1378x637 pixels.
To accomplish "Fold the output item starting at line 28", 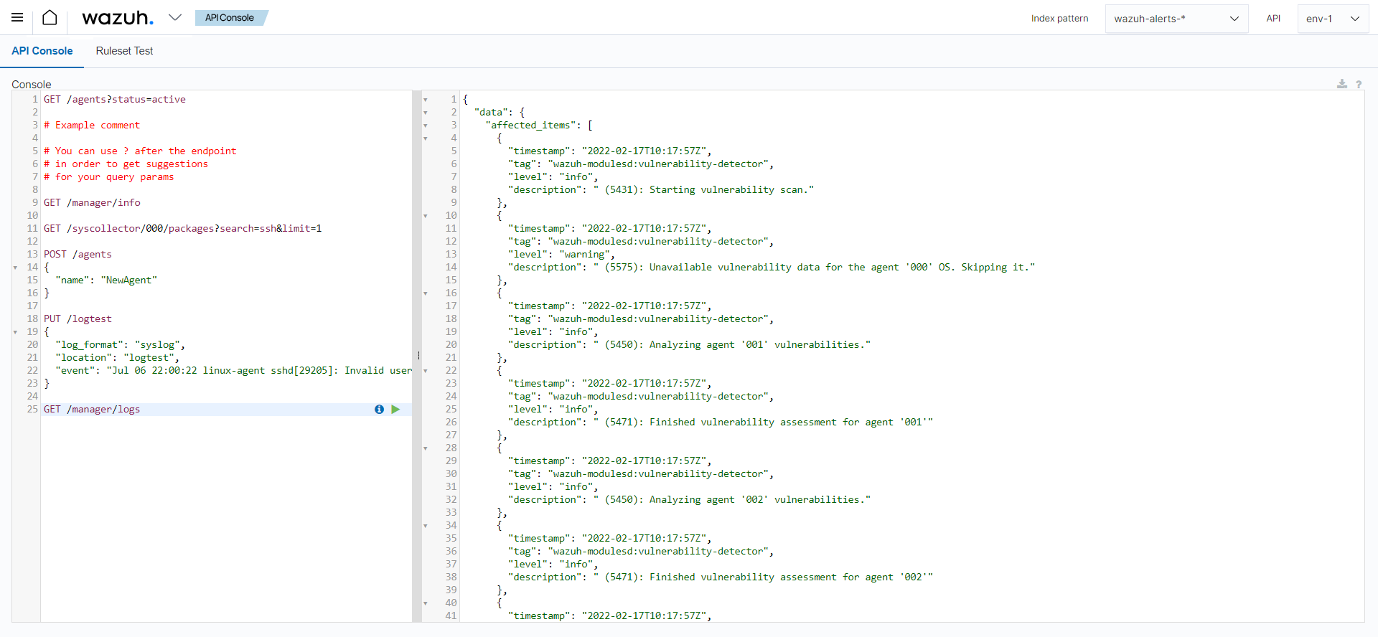I will [x=426, y=448].
